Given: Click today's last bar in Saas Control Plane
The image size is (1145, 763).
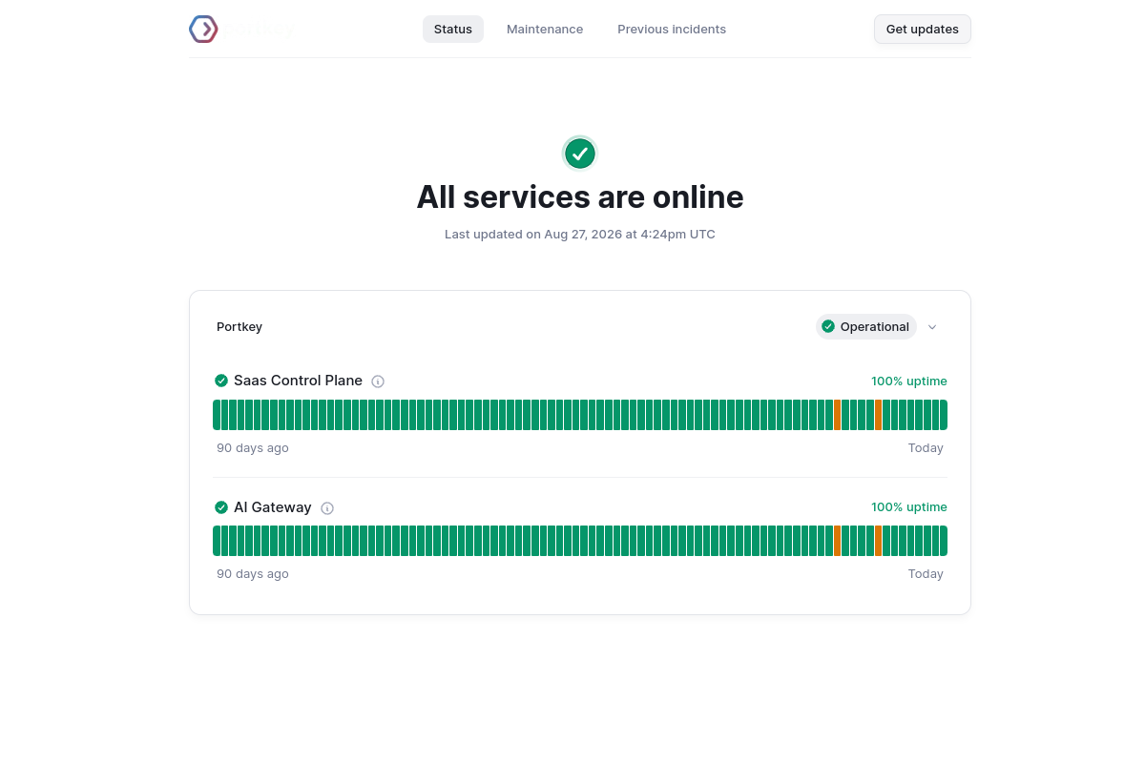Looking at the screenshot, I should coord(944,415).
